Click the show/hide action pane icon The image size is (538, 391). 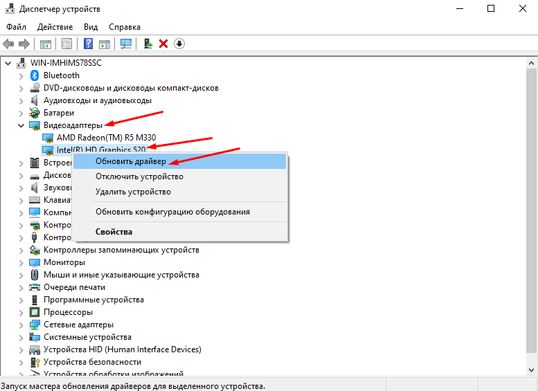(x=105, y=44)
